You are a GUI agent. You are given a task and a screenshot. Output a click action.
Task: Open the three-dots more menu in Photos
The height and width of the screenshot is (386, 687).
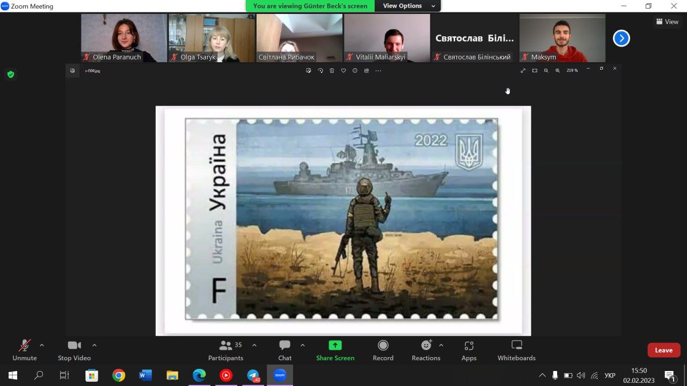click(x=378, y=70)
